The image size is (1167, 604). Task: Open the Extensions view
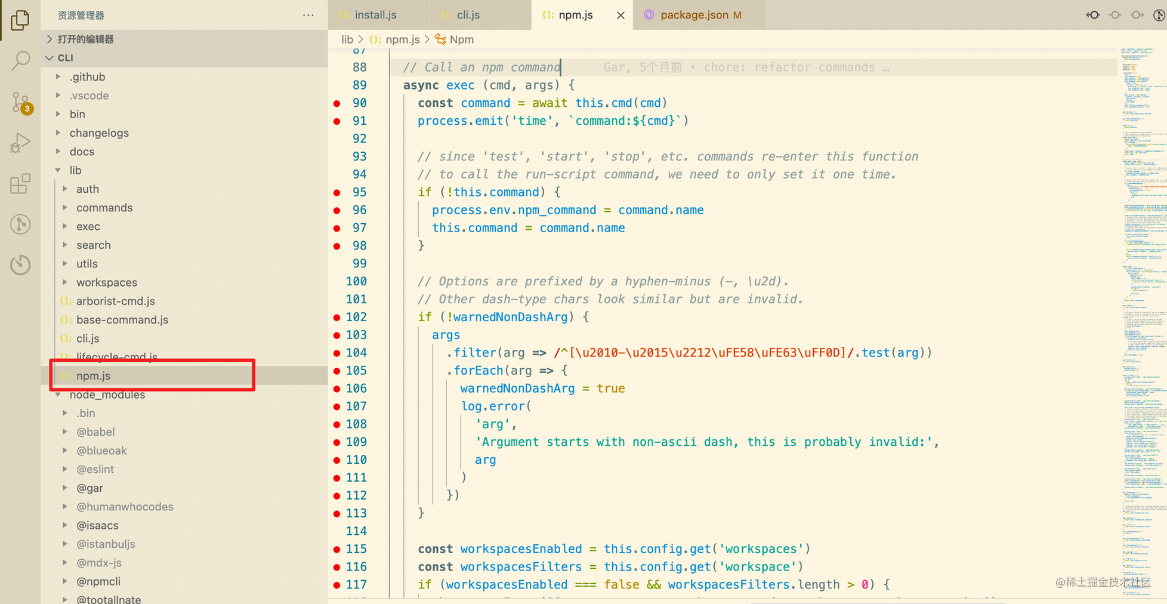point(20,184)
